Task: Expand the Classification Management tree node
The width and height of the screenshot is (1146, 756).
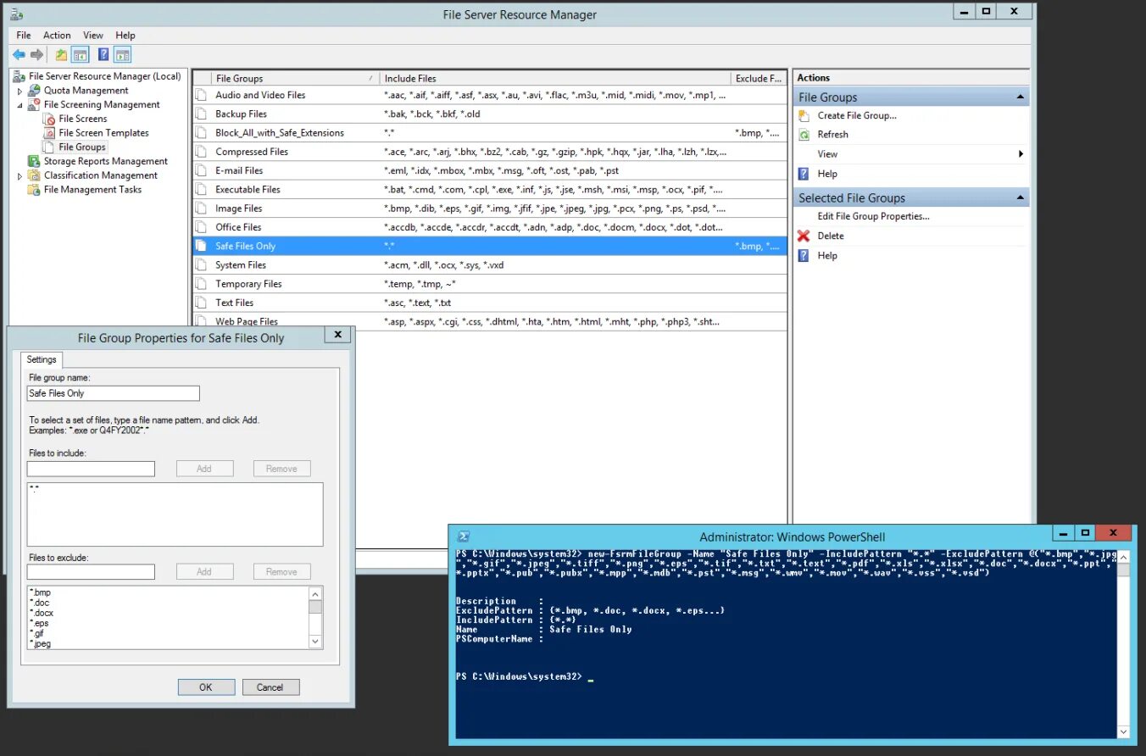Action: [20, 175]
